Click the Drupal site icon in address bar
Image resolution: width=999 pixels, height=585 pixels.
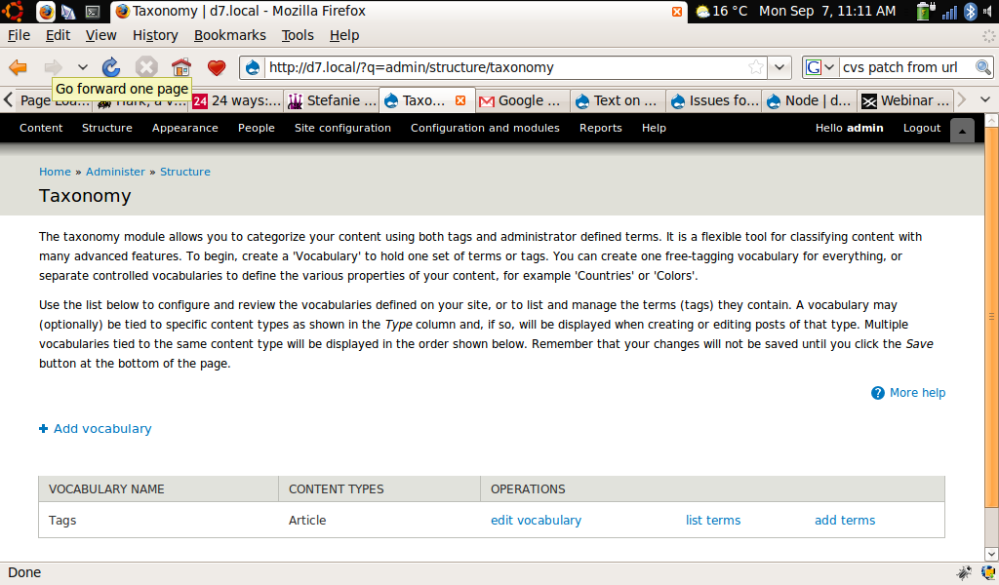click(x=253, y=67)
